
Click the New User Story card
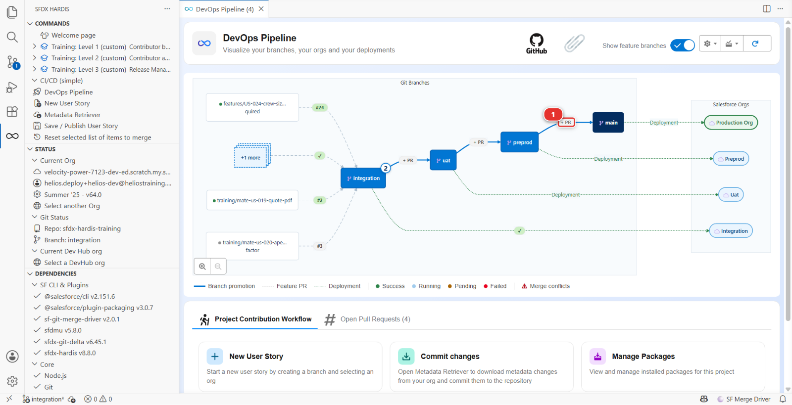point(291,367)
